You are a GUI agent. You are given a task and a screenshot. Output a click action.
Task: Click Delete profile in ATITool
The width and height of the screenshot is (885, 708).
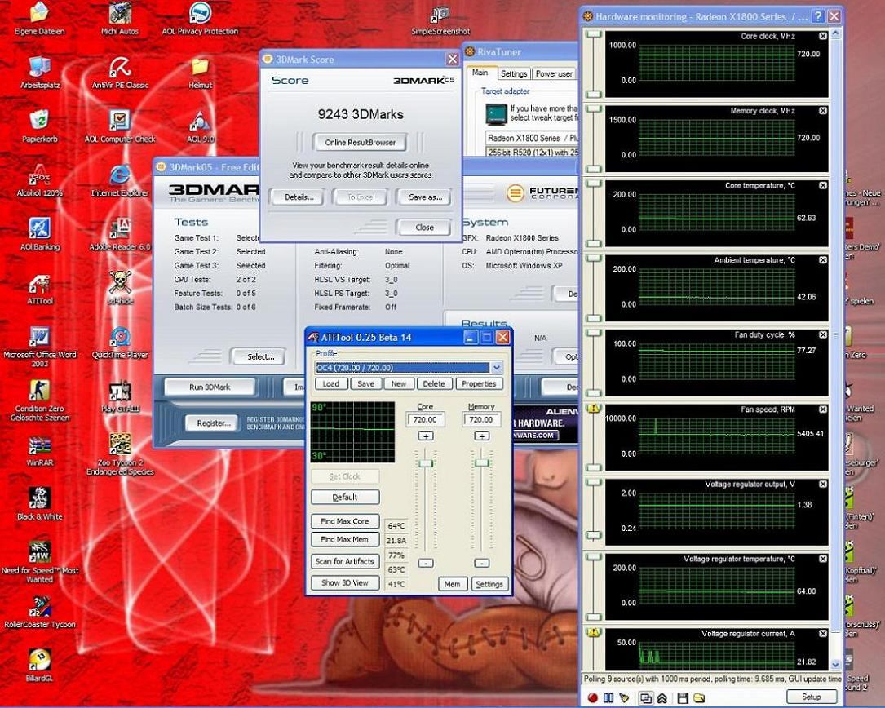(433, 384)
